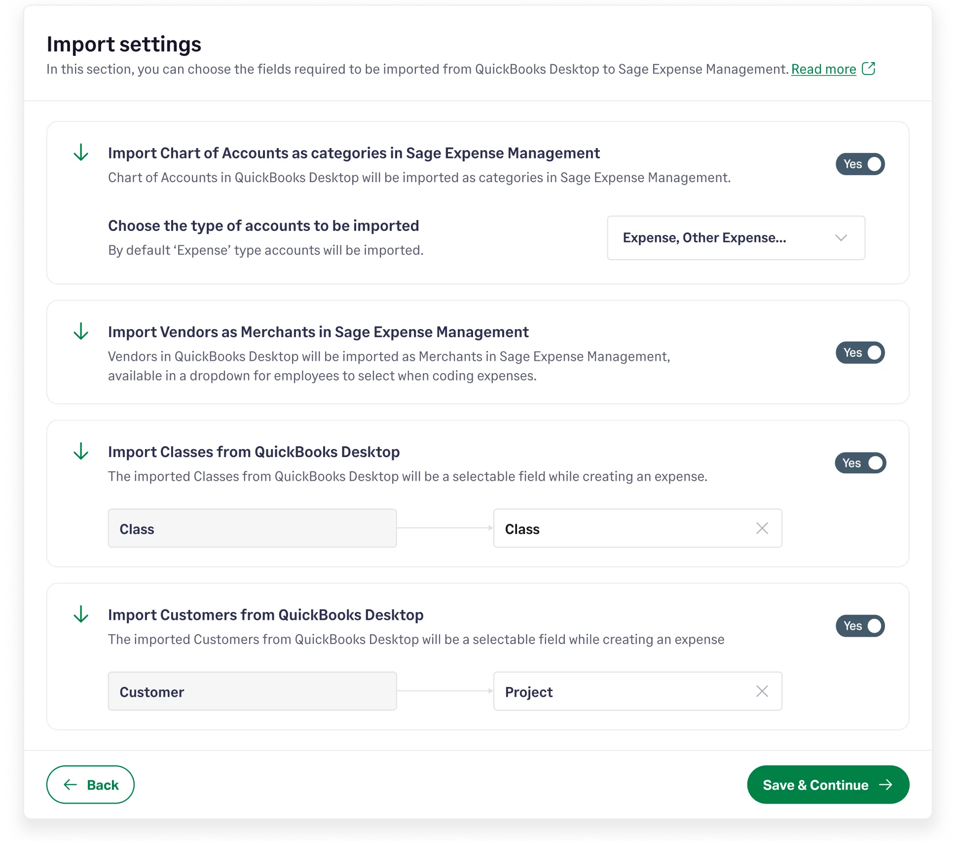This screenshot has height=841, width=959.
Task: Click the import arrow icon beside Import Customers
Action: [80, 614]
